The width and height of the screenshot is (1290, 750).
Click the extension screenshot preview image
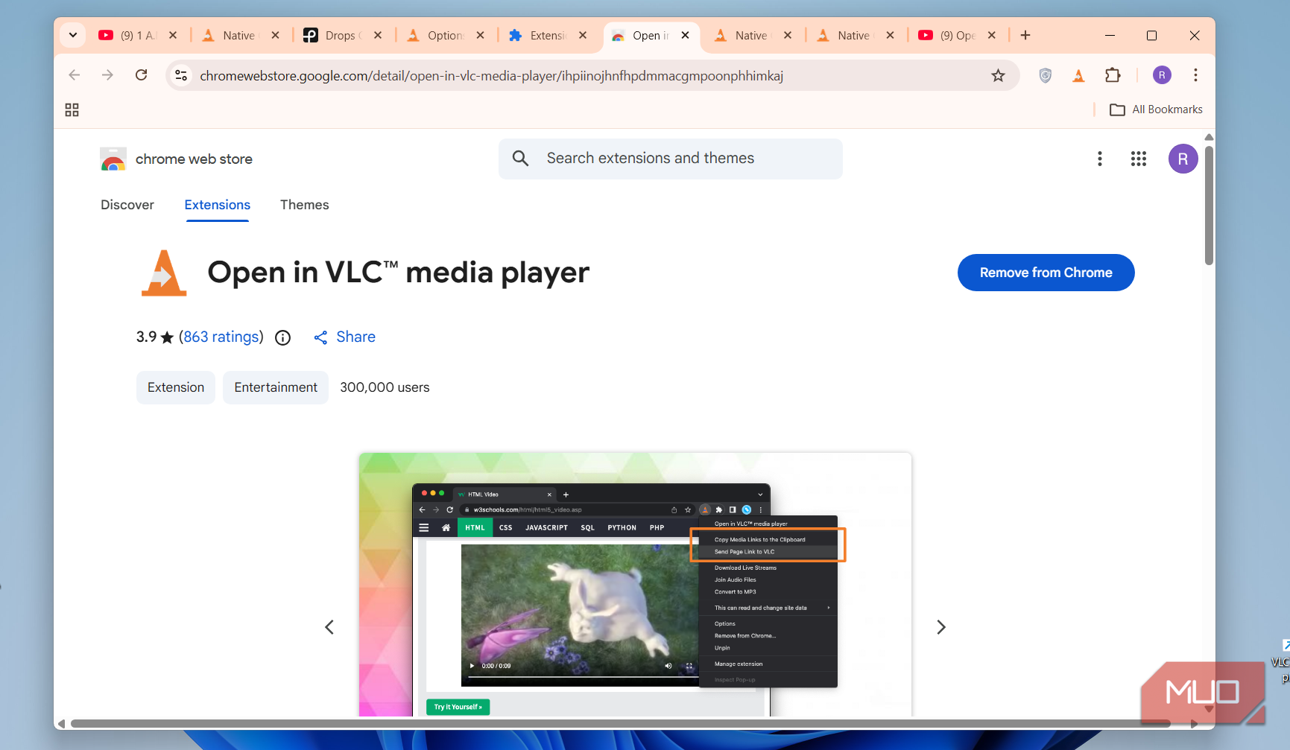coord(635,585)
